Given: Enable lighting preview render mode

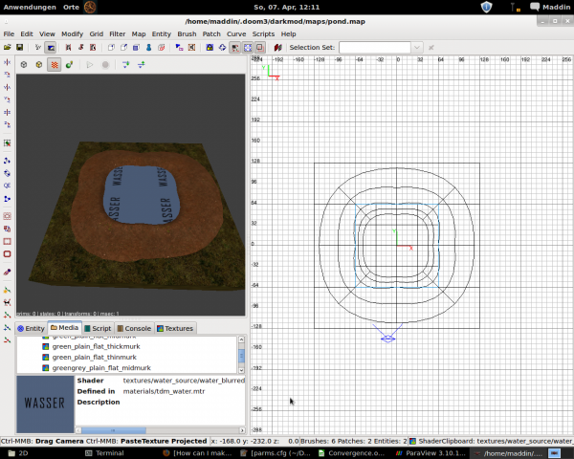Looking at the screenshot, I should [x=69, y=65].
